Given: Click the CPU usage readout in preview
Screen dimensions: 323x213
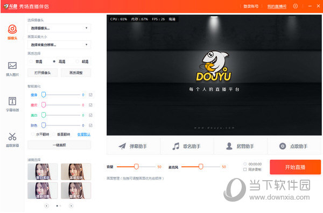Looking at the screenshot, I should pos(118,19).
